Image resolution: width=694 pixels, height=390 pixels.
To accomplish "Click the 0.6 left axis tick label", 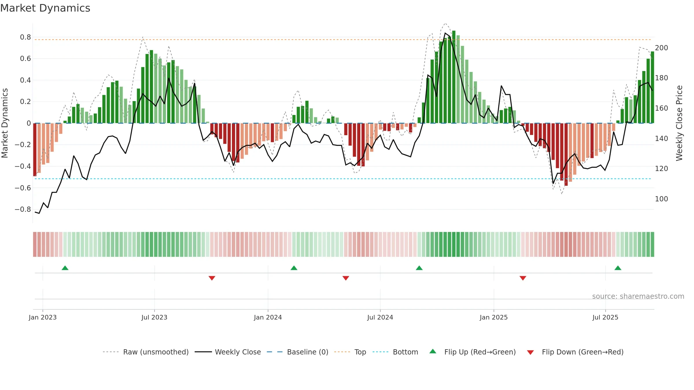I will tap(25, 59).
